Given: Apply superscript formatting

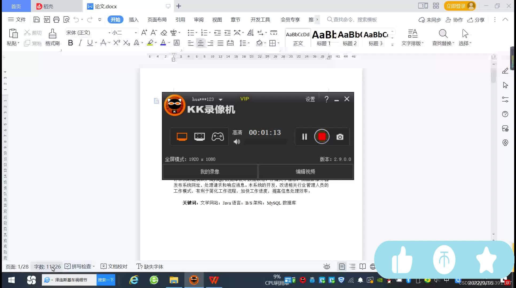Looking at the screenshot, I should (117, 43).
